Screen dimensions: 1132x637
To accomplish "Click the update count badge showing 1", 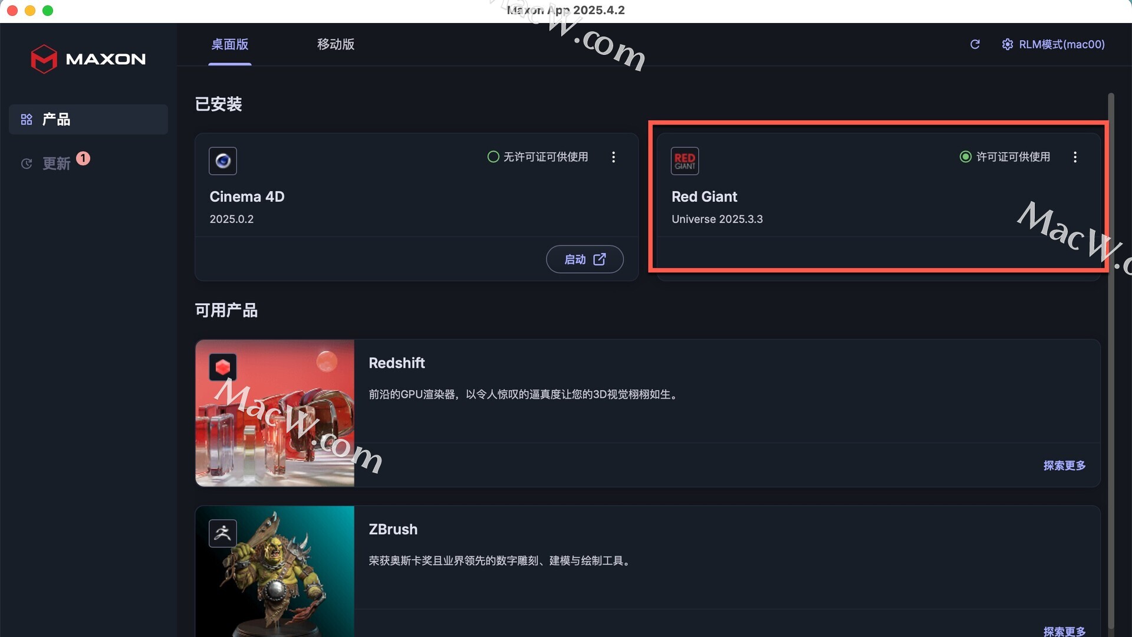I will (x=83, y=158).
